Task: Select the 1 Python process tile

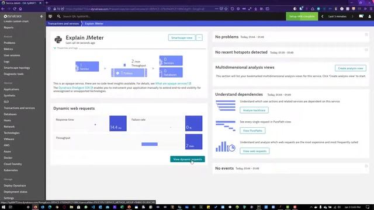Action: point(129,73)
